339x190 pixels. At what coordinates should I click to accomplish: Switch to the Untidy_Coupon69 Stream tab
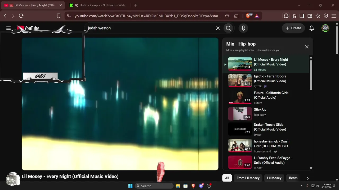coord(98,5)
